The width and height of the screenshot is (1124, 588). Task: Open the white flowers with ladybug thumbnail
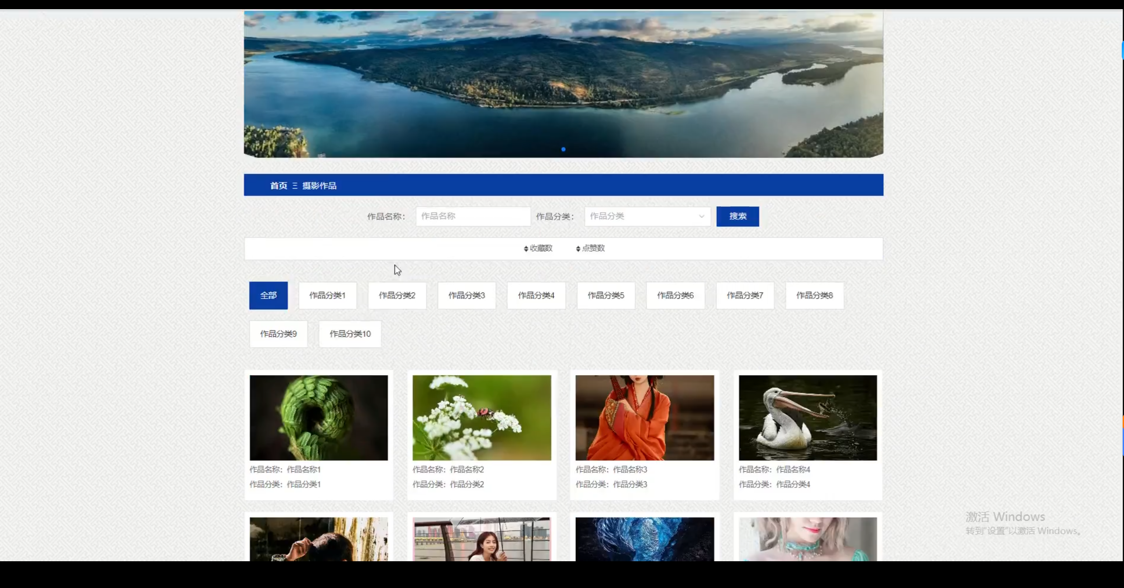tap(482, 417)
